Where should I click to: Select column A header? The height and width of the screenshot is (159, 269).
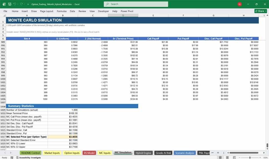pos(27,16)
